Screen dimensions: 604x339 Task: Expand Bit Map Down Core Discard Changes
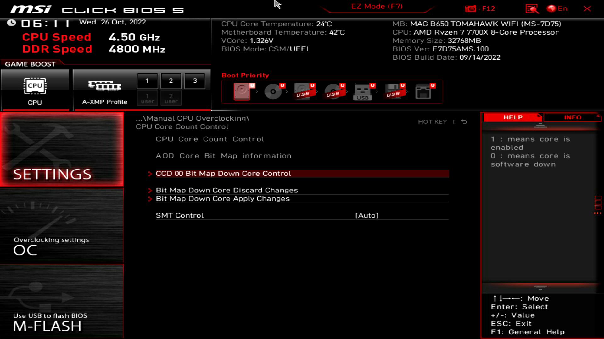226,190
